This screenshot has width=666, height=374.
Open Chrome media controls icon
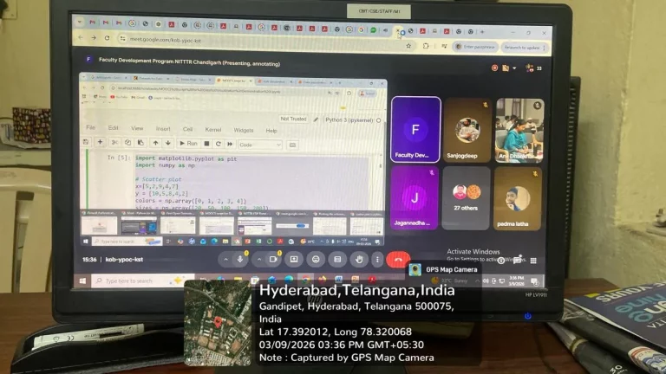(444, 46)
